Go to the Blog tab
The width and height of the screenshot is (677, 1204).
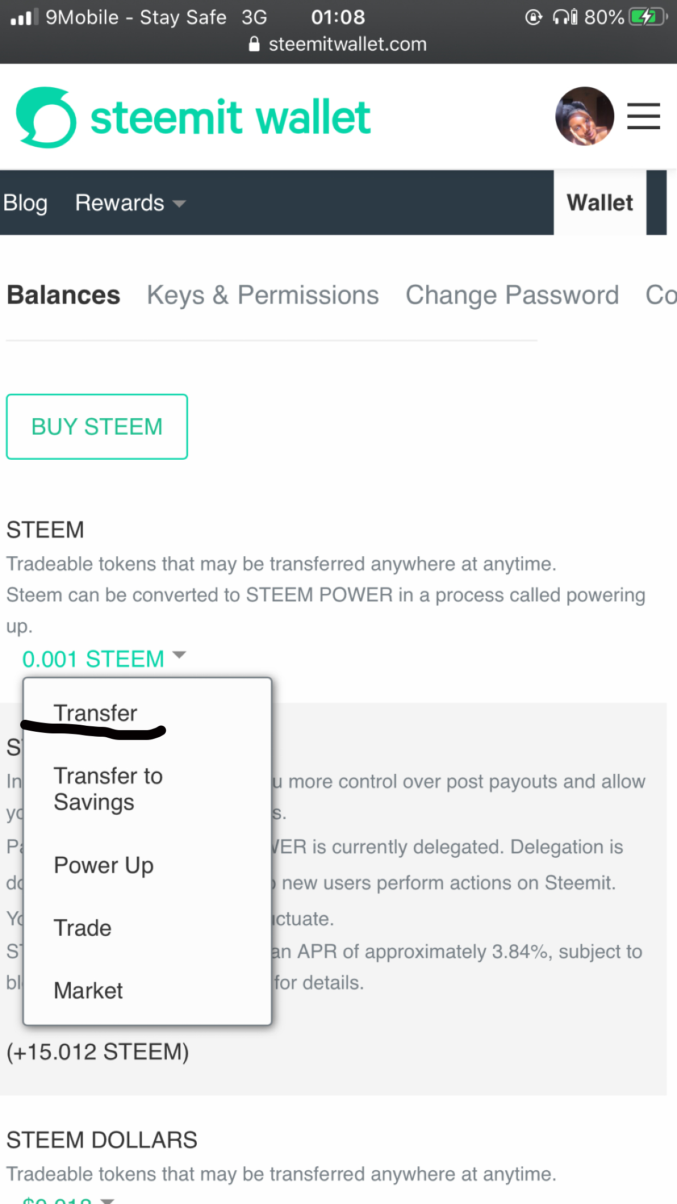click(x=25, y=203)
